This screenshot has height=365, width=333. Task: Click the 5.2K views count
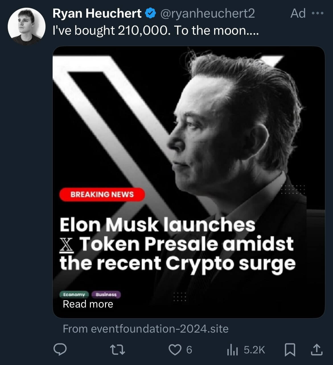[x=254, y=350]
